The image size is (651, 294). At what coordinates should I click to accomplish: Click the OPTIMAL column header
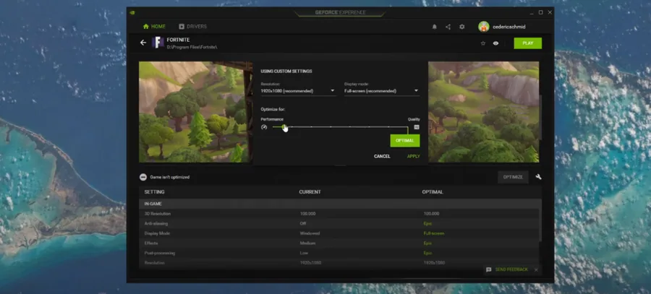pos(433,192)
